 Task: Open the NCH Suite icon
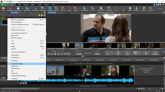150,9
